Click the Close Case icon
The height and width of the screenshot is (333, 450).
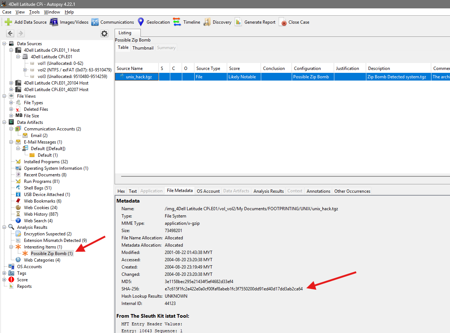pyautogui.click(x=283, y=22)
